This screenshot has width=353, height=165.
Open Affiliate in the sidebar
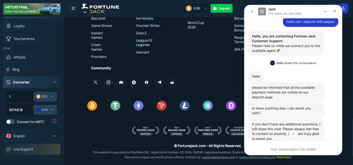(x=32, y=57)
